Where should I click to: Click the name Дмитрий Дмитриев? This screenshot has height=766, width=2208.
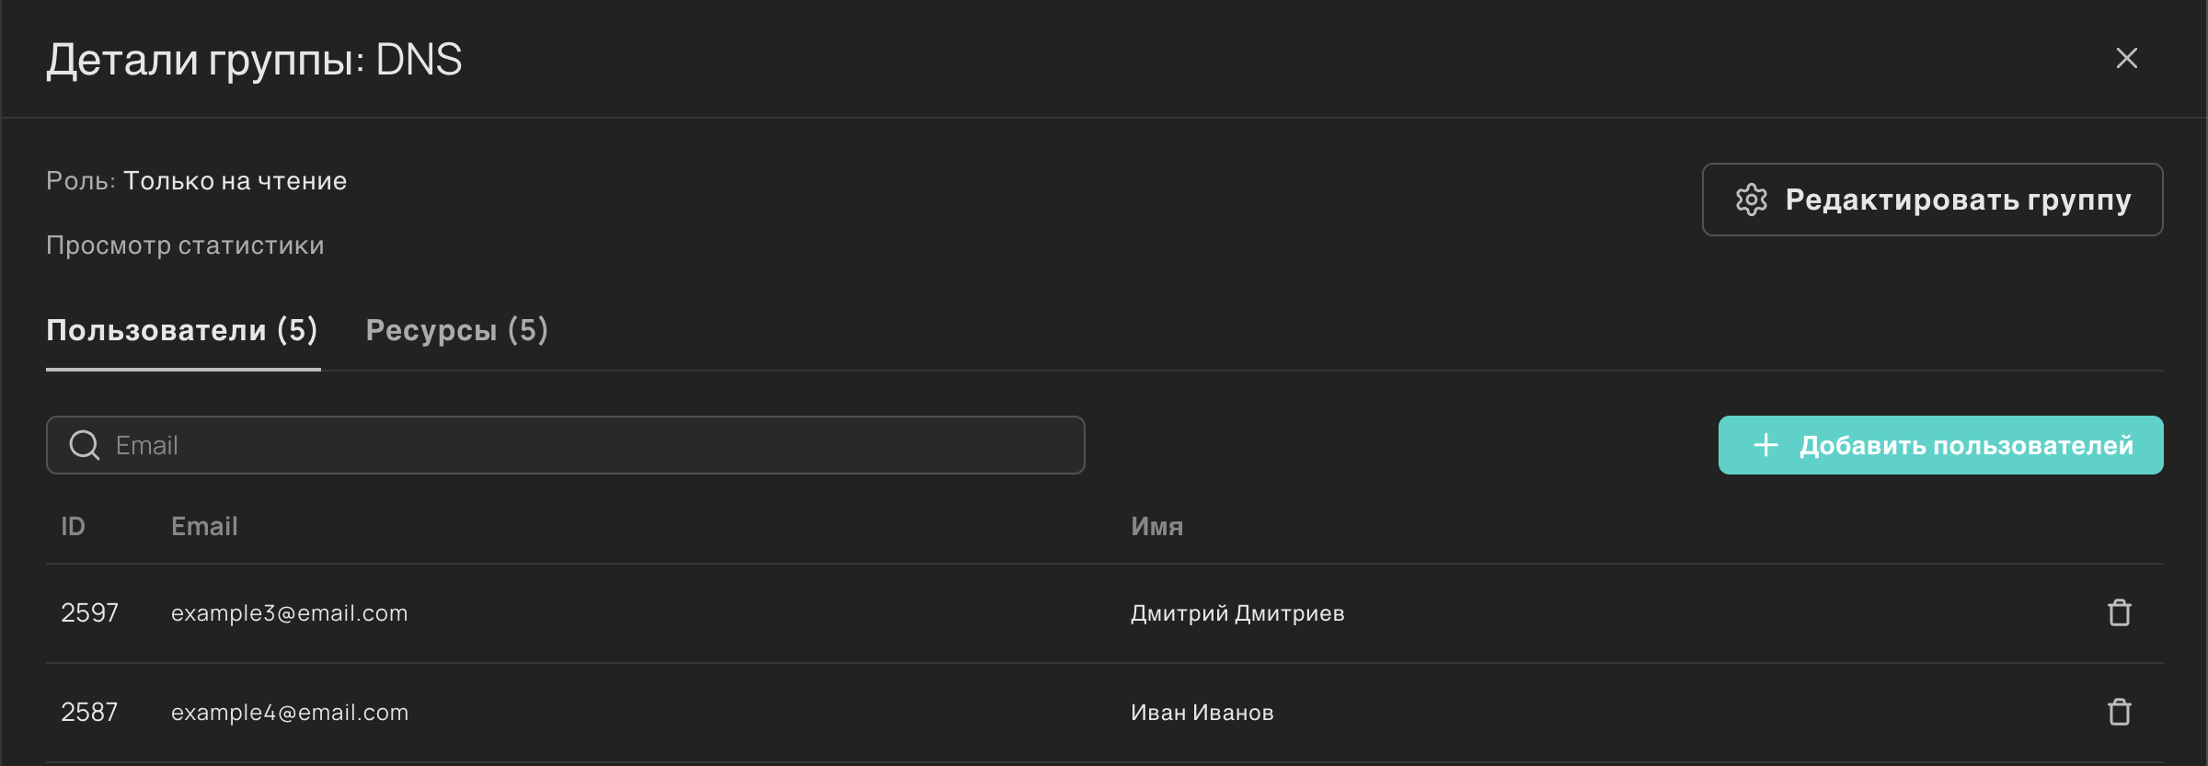click(x=1237, y=612)
